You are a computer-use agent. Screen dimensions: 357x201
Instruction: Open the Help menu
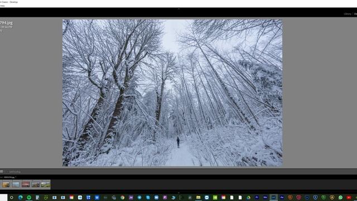pyautogui.click(x=2, y=6)
